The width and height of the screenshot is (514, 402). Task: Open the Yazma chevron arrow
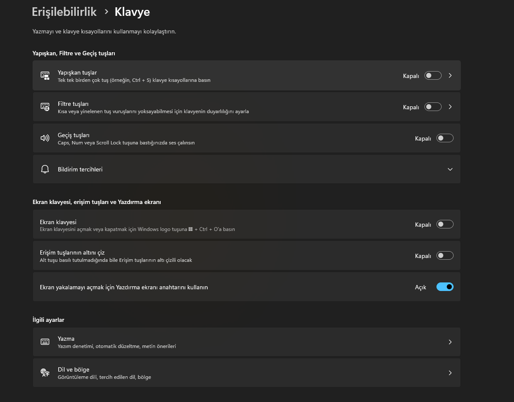tap(450, 342)
